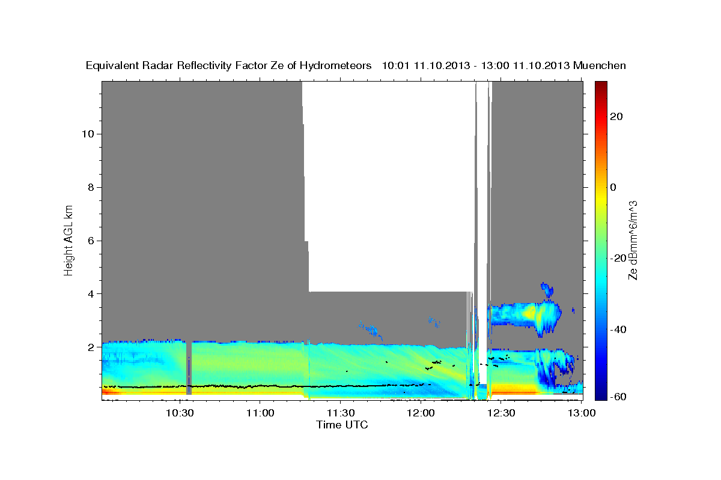Click the colorbar label '20'

tap(616, 116)
